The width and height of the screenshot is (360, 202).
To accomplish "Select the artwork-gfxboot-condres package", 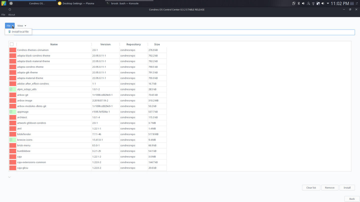I will tap(31, 123).
